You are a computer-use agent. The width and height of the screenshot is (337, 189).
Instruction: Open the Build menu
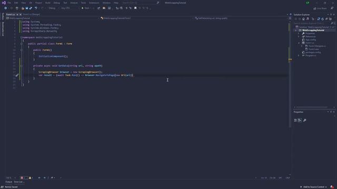coord(48,3)
